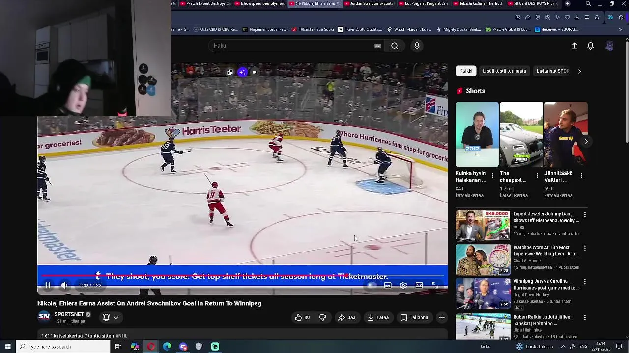
Task: Open the Kuinka hyvin Heiskanen Short
Action: (477, 135)
